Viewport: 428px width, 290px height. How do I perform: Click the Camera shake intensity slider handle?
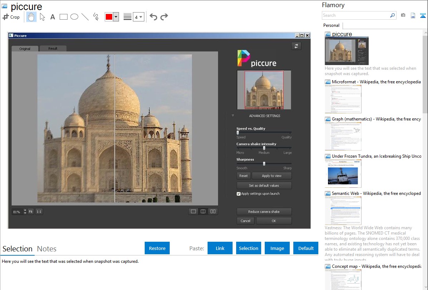tap(264, 148)
